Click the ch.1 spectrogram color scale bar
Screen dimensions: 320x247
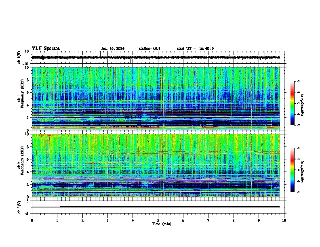292,103
